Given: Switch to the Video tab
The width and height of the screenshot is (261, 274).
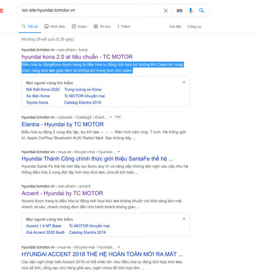Looking at the screenshot, I should 79,26.
